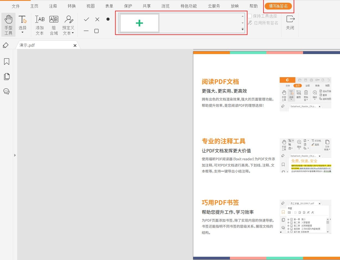The width and height of the screenshot is (340, 260).
Task: Open the Comments panel in the sidebar
Action: point(7,91)
